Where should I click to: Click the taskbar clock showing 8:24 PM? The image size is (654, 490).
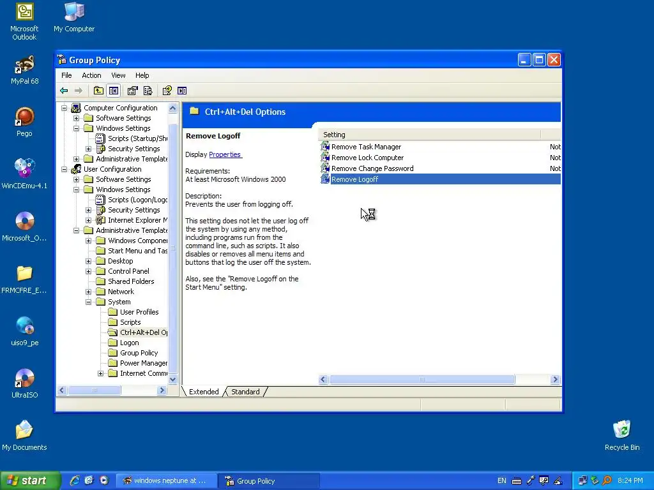tap(630, 481)
